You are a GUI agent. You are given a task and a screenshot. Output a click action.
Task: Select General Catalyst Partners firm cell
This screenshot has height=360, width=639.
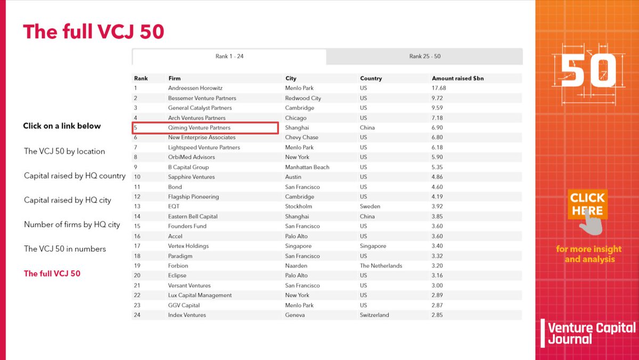(200, 108)
